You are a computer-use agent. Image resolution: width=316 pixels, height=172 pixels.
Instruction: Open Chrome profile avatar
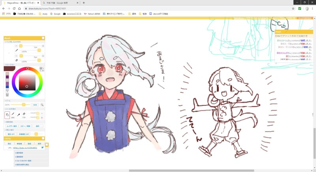click(x=307, y=8)
